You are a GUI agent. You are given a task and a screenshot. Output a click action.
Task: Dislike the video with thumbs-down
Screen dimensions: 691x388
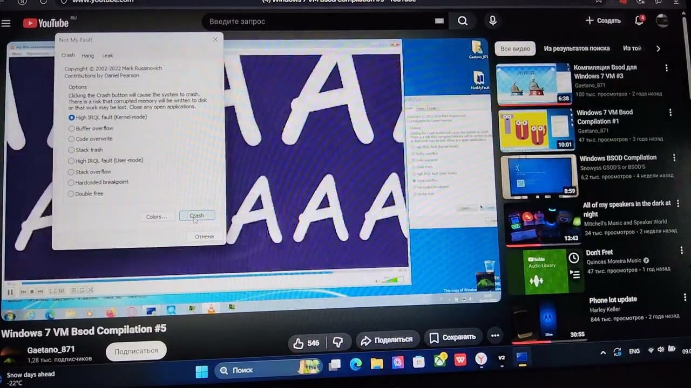point(338,342)
